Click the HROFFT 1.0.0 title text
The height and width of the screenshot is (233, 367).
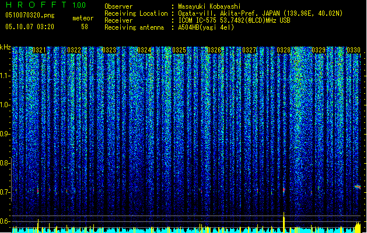pyautogui.click(x=46, y=5)
